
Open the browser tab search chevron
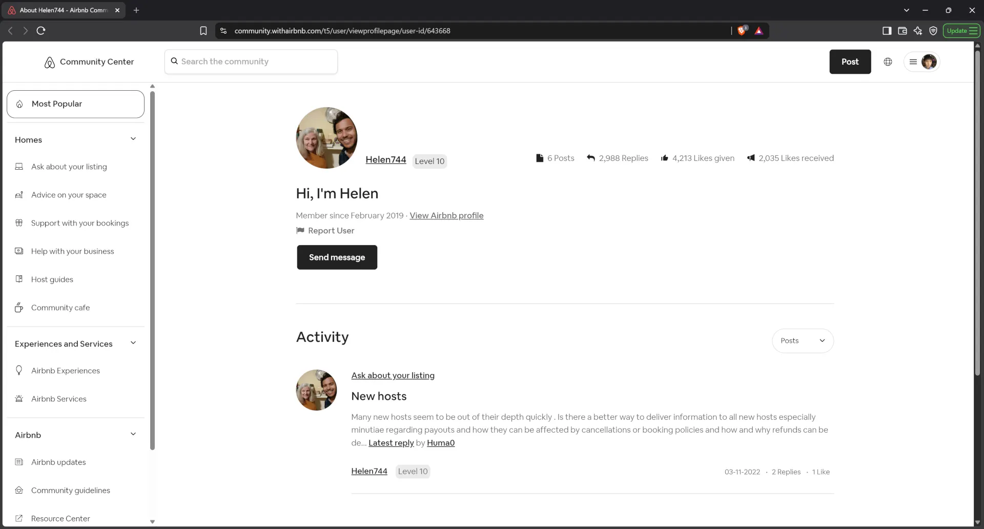tap(906, 10)
